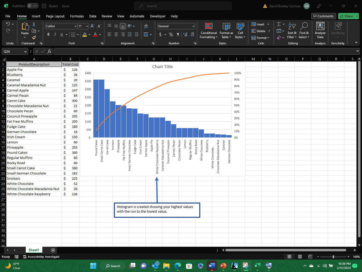Run Analyze Data from the ribbon
Image resolution: width=362 pixels, height=272 pixels.
[320, 31]
